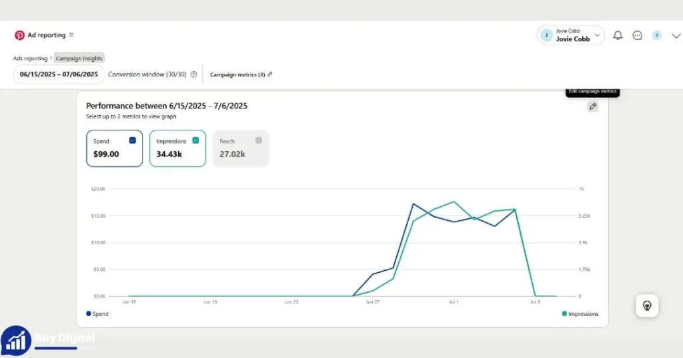Select the Impressions 34.43k metric card
Image resolution: width=683 pixels, height=358 pixels.
(x=177, y=148)
